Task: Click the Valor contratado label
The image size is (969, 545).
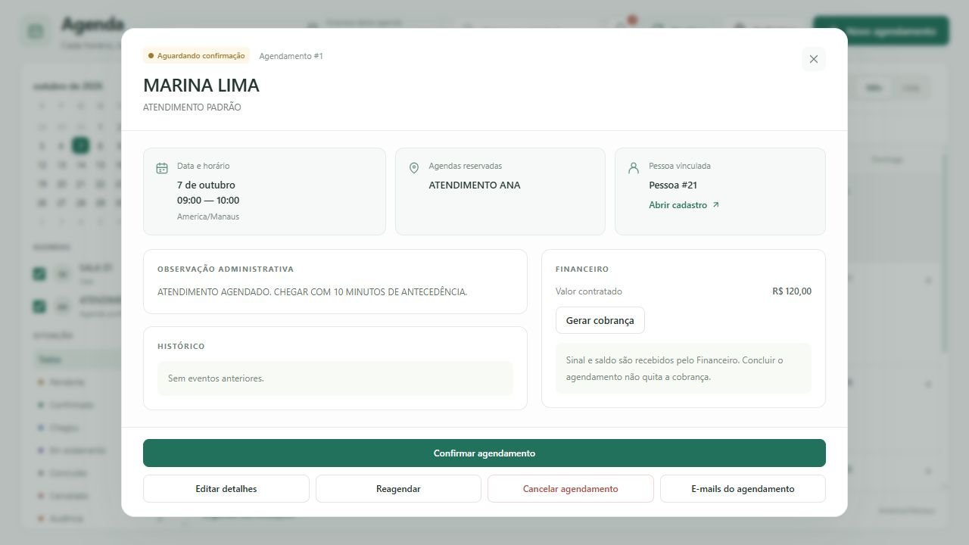Action: click(x=589, y=291)
